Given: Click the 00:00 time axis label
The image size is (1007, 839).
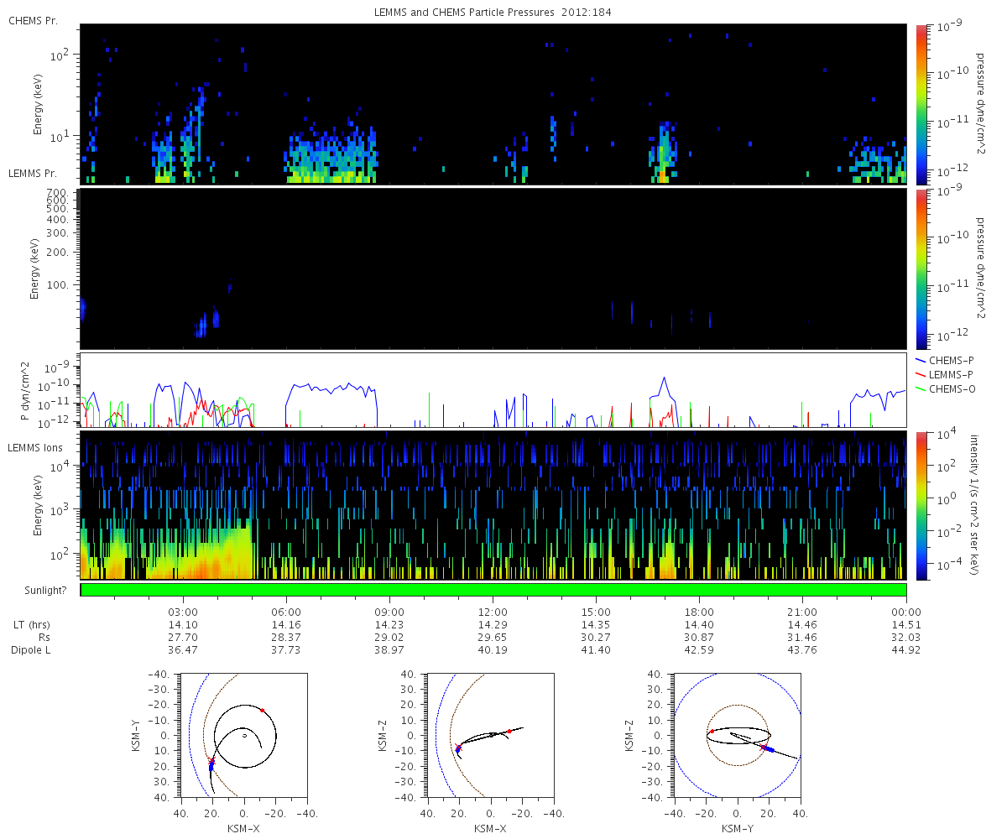Looking at the screenshot, I should [906, 611].
